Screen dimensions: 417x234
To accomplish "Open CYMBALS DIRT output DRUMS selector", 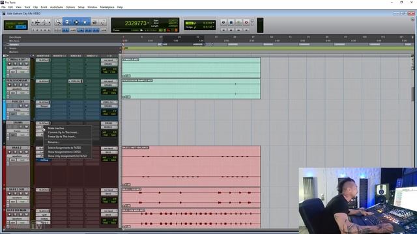I will [109, 64].
